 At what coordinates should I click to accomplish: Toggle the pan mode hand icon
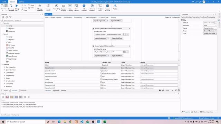[160, 90]
